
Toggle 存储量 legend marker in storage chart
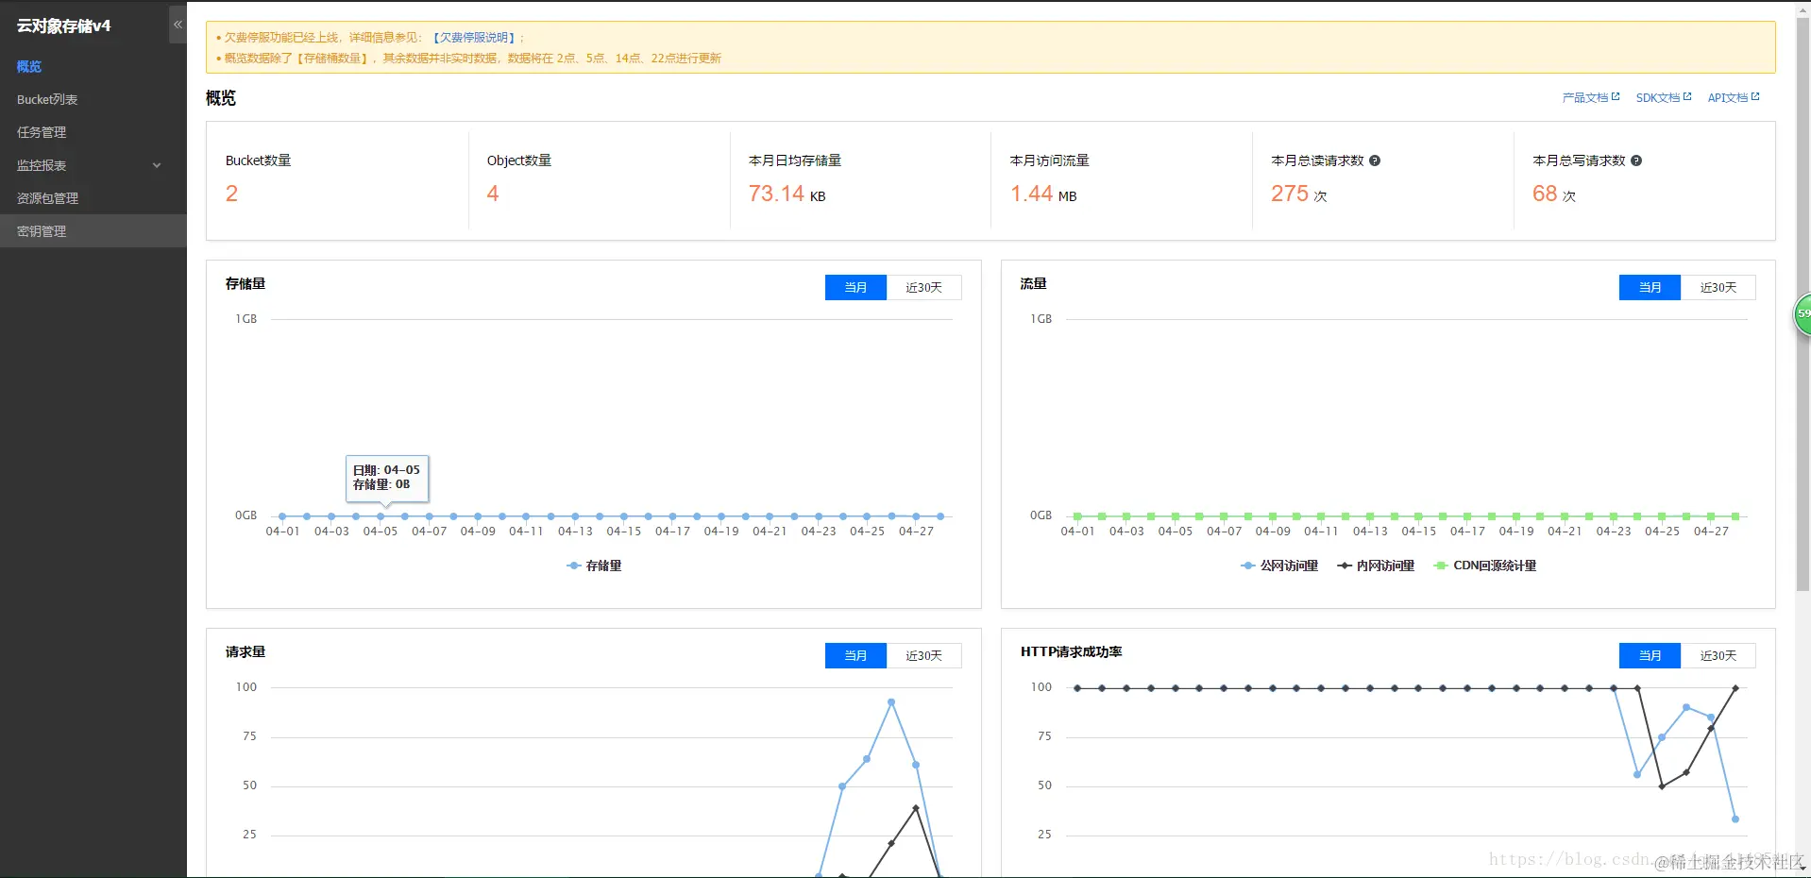574,566
